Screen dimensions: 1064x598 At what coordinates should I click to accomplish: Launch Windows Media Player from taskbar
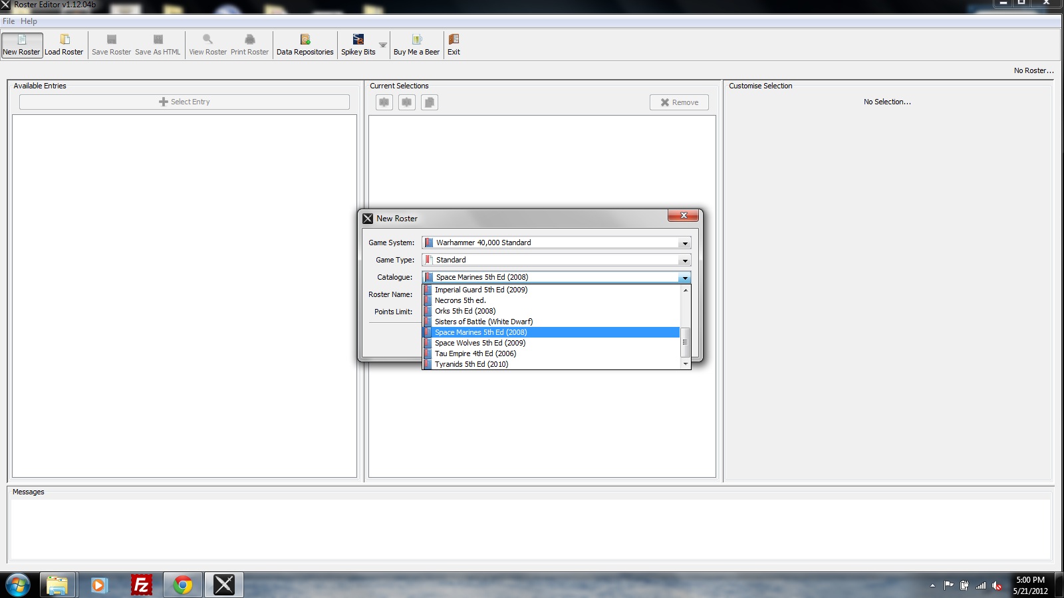pyautogui.click(x=99, y=585)
